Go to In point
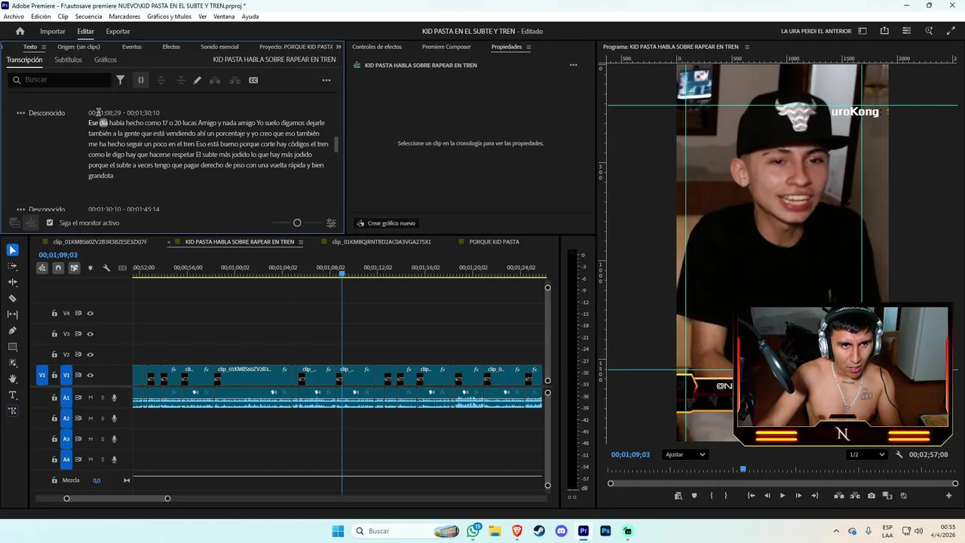The width and height of the screenshot is (965, 543). (751, 495)
